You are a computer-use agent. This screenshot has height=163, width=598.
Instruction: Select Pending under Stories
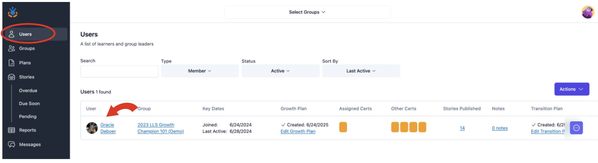tap(28, 116)
